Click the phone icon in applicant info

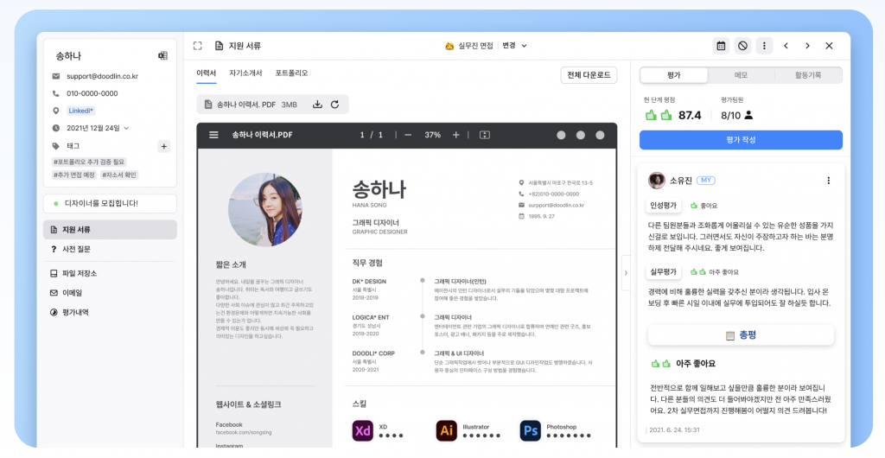coord(56,93)
